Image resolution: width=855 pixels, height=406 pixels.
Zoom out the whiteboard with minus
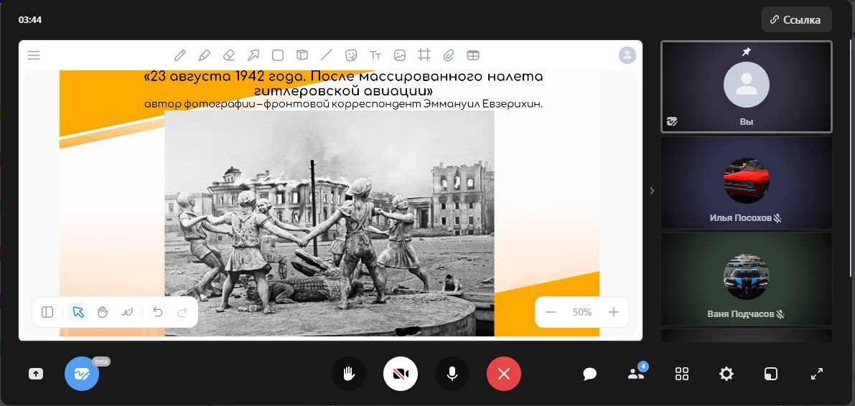551,312
